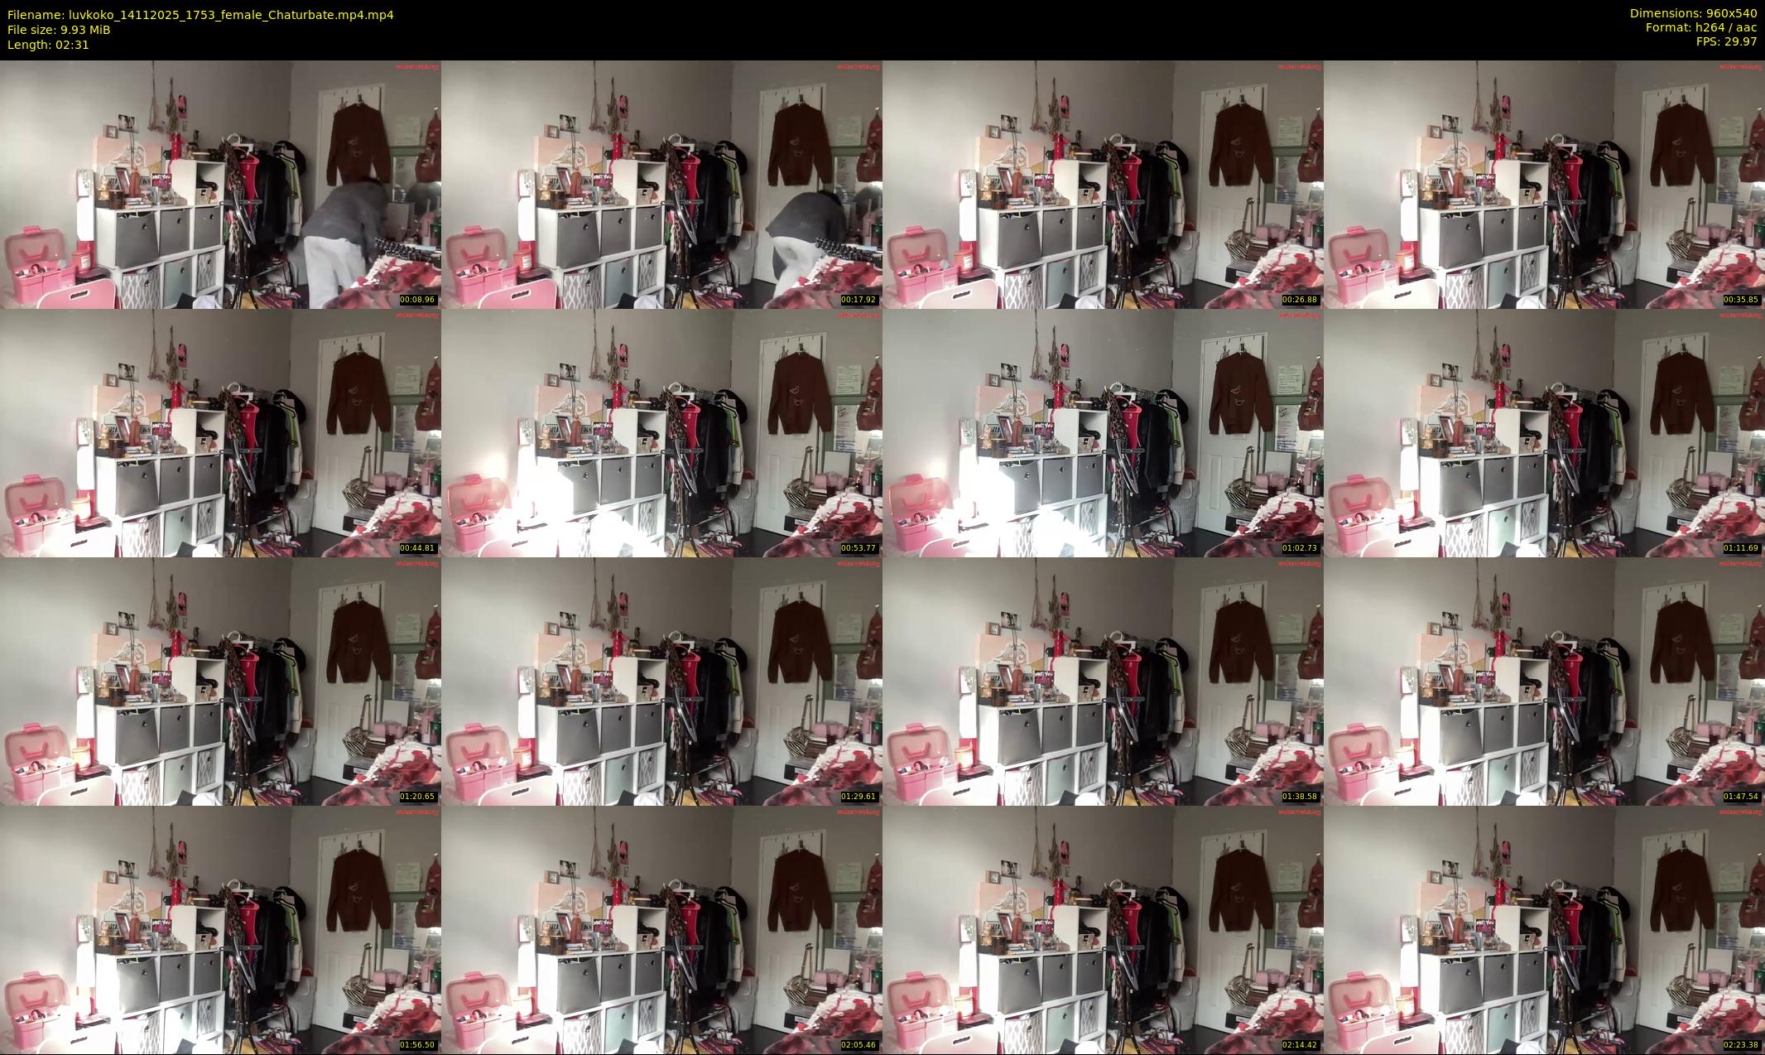The width and height of the screenshot is (1765, 1055).
Task: Open the thumbnail at 01:20.65
Action: [x=220, y=681]
